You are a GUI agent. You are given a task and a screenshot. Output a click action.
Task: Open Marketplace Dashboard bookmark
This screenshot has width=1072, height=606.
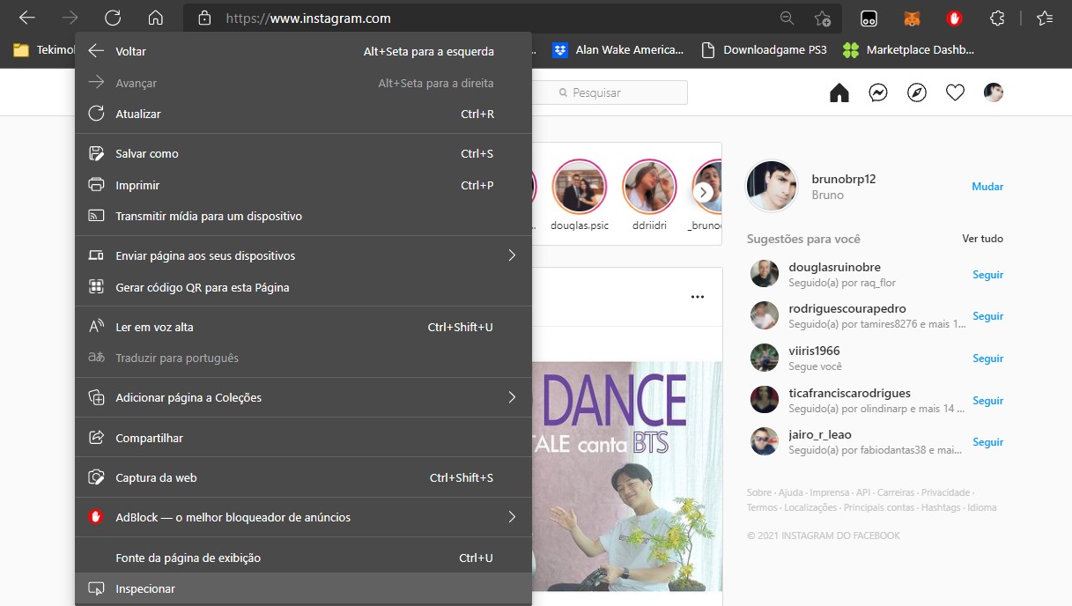909,50
